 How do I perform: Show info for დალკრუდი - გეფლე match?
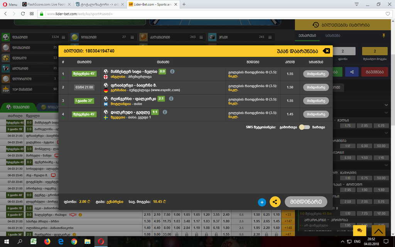pos(165,112)
